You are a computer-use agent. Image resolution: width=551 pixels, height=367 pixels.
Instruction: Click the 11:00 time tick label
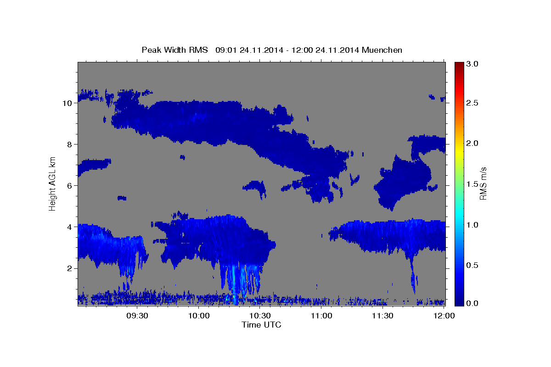click(321, 316)
